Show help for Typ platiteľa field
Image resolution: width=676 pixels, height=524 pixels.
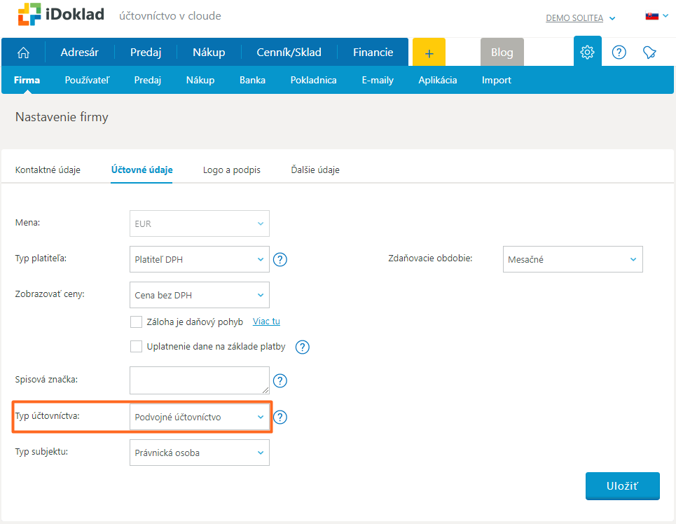pyautogui.click(x=280, y=260)
